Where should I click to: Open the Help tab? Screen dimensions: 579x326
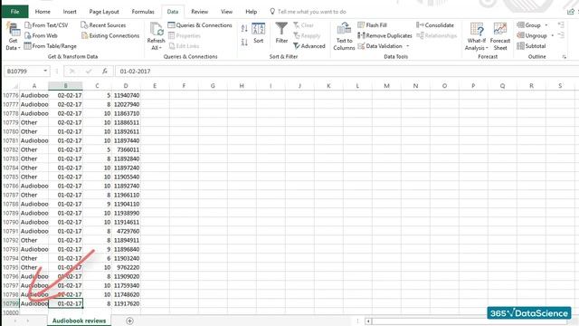(252, 12)
